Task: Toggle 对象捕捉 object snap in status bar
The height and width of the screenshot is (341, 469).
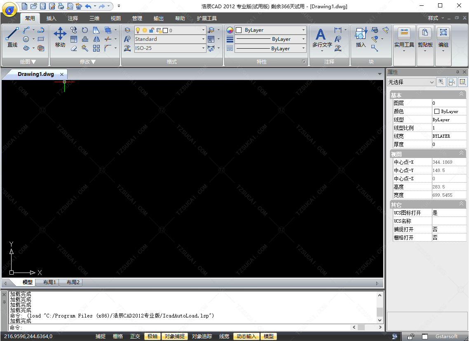Action: (x=175, y=336)
